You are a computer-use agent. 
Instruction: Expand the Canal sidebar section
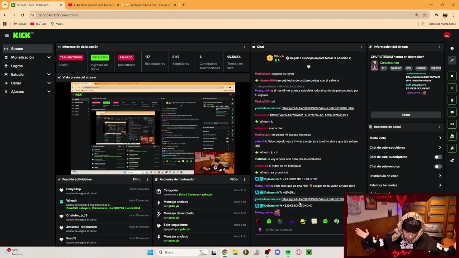pos(49,83)
